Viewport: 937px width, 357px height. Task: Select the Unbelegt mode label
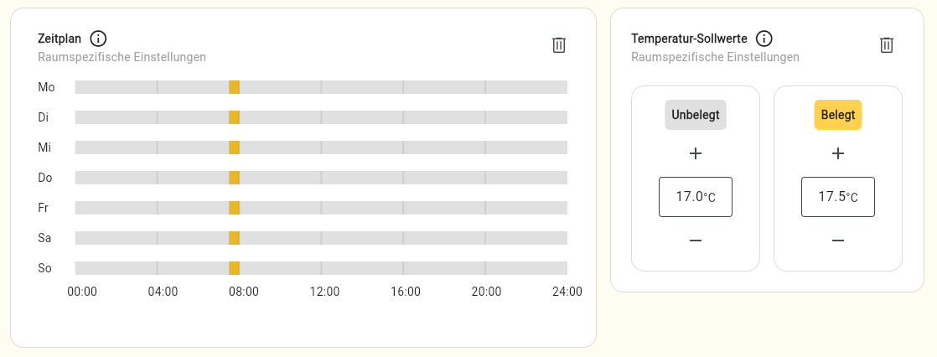pos(696,115)
